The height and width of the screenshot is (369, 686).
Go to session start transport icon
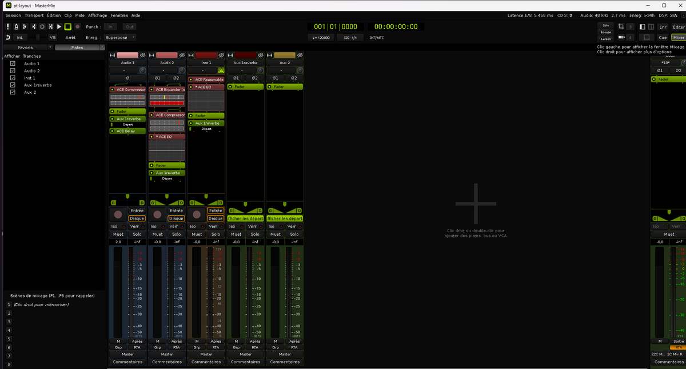25,26
